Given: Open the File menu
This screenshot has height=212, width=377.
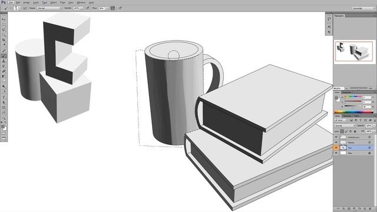Looking at the screenshot, I should pyautogui.click(x=11, y=2).
